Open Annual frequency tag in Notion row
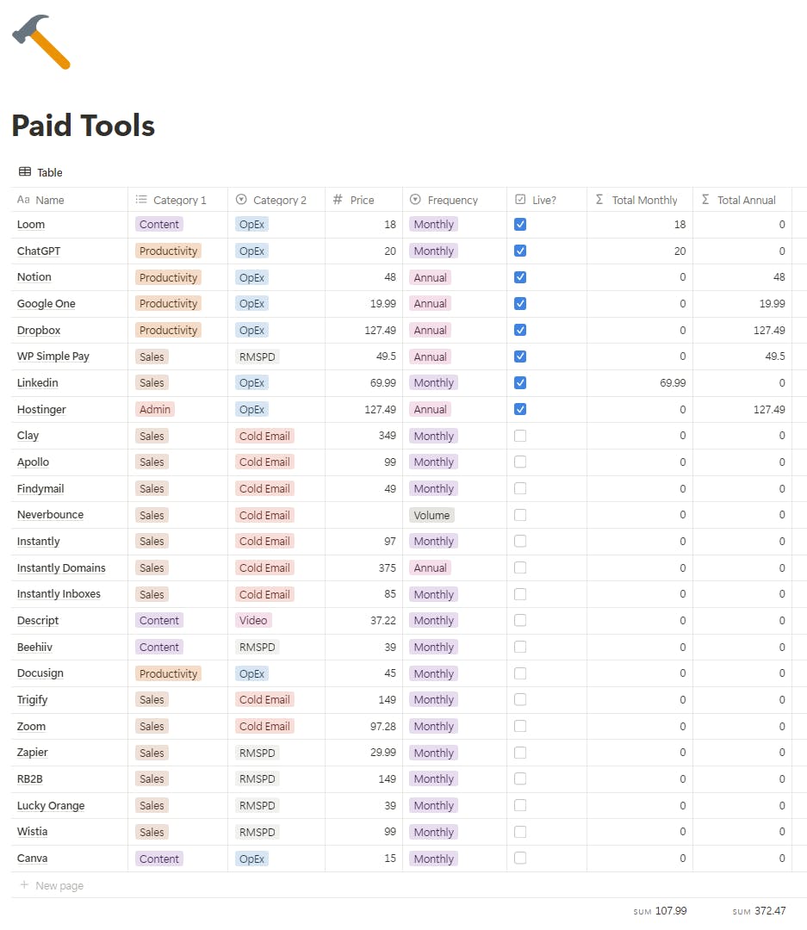 pos(431,277)
